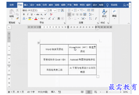The height and width of the screenshot is (95, 139).
Task: Click the lightbulb icon beside 告诉我
Action: click(107, 5)
